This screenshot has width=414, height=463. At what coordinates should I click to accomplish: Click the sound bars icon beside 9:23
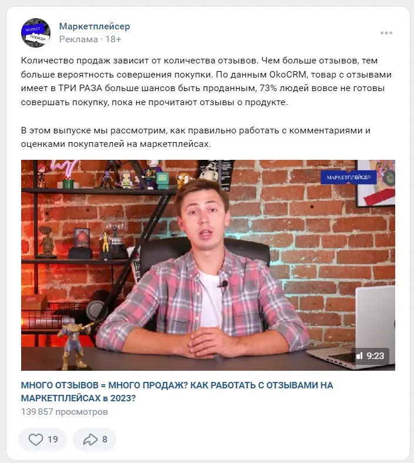pos(359,356)
